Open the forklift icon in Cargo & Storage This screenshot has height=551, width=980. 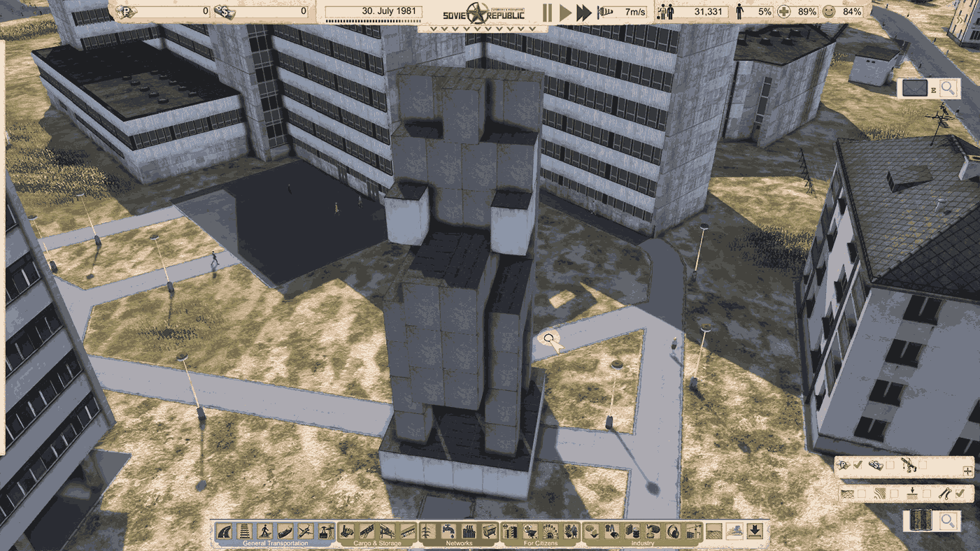(x=346, y=531)
